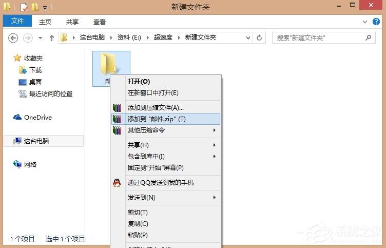
Task: Expand the address bar history dropdown
Action: pyautogui.click(x=248, y=38)
